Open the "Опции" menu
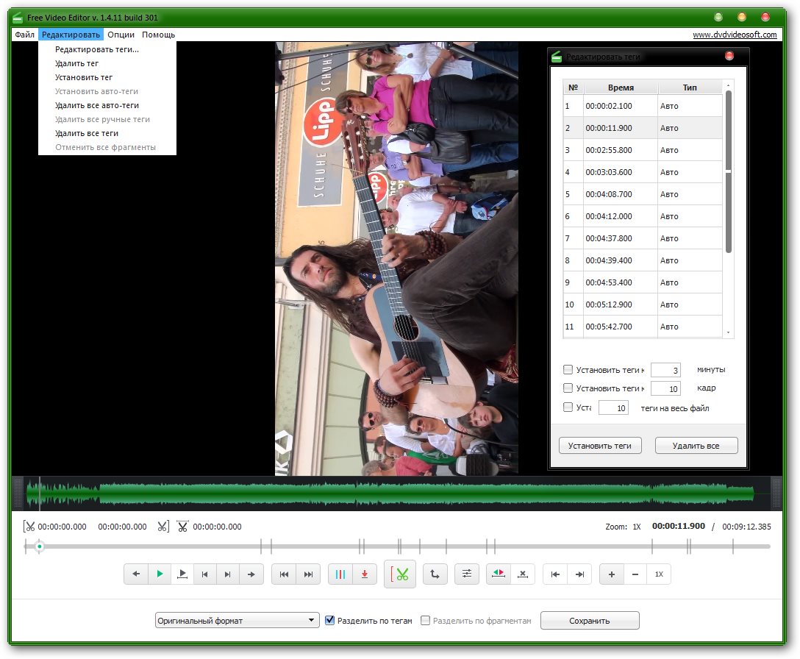 tap(121, 35)
